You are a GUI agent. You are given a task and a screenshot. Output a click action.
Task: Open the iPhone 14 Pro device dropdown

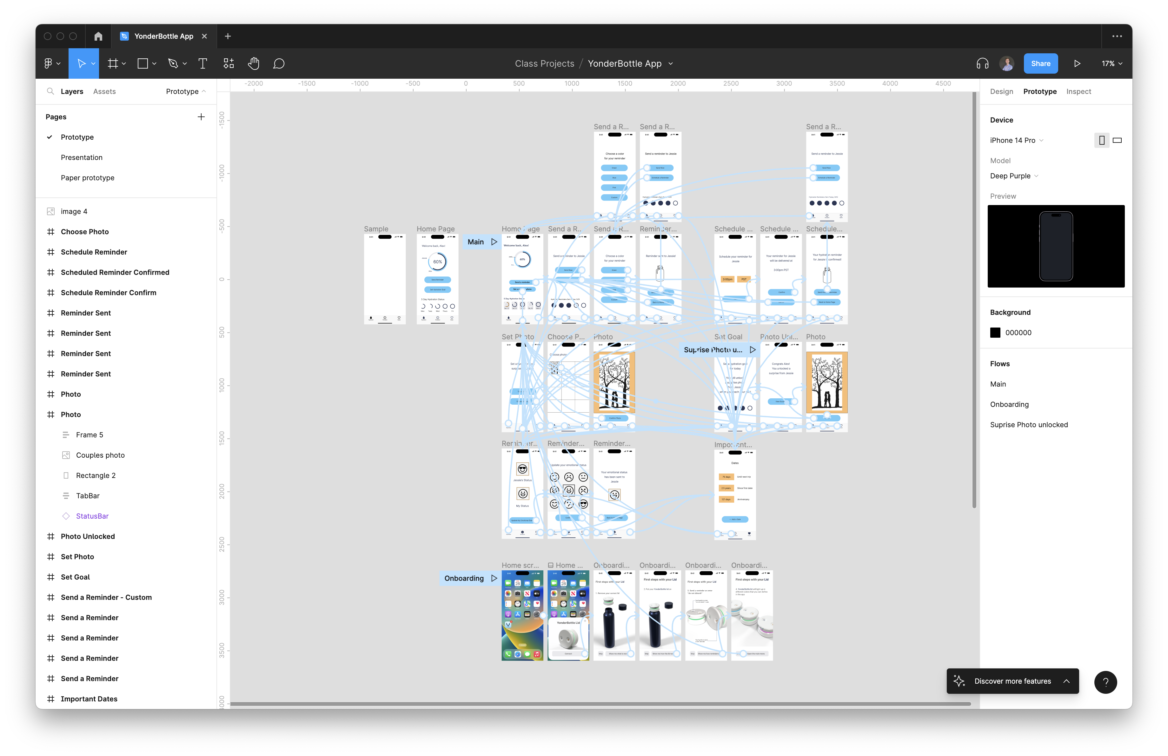[x=1016, y=140]
